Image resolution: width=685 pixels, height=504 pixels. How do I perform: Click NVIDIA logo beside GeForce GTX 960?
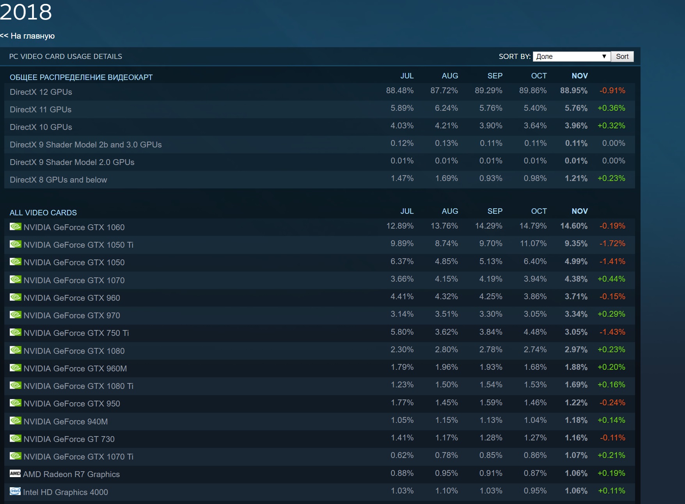point(16,297)
